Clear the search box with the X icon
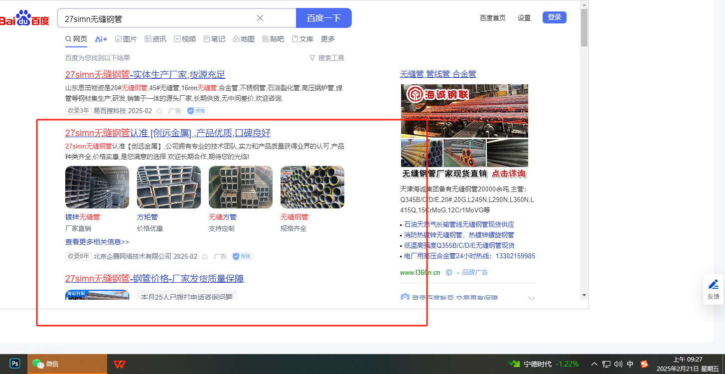Viewport: 725px width, 374px height. (260, 18)
